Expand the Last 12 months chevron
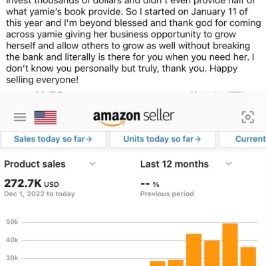The height and width of the screenshot is (266, 266). [x=229, y=164]
